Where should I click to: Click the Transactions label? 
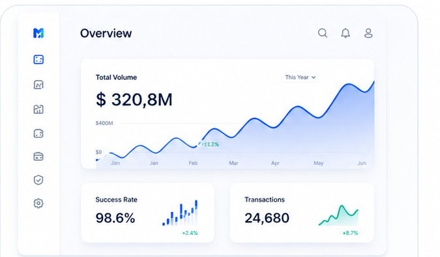point(265,200)
